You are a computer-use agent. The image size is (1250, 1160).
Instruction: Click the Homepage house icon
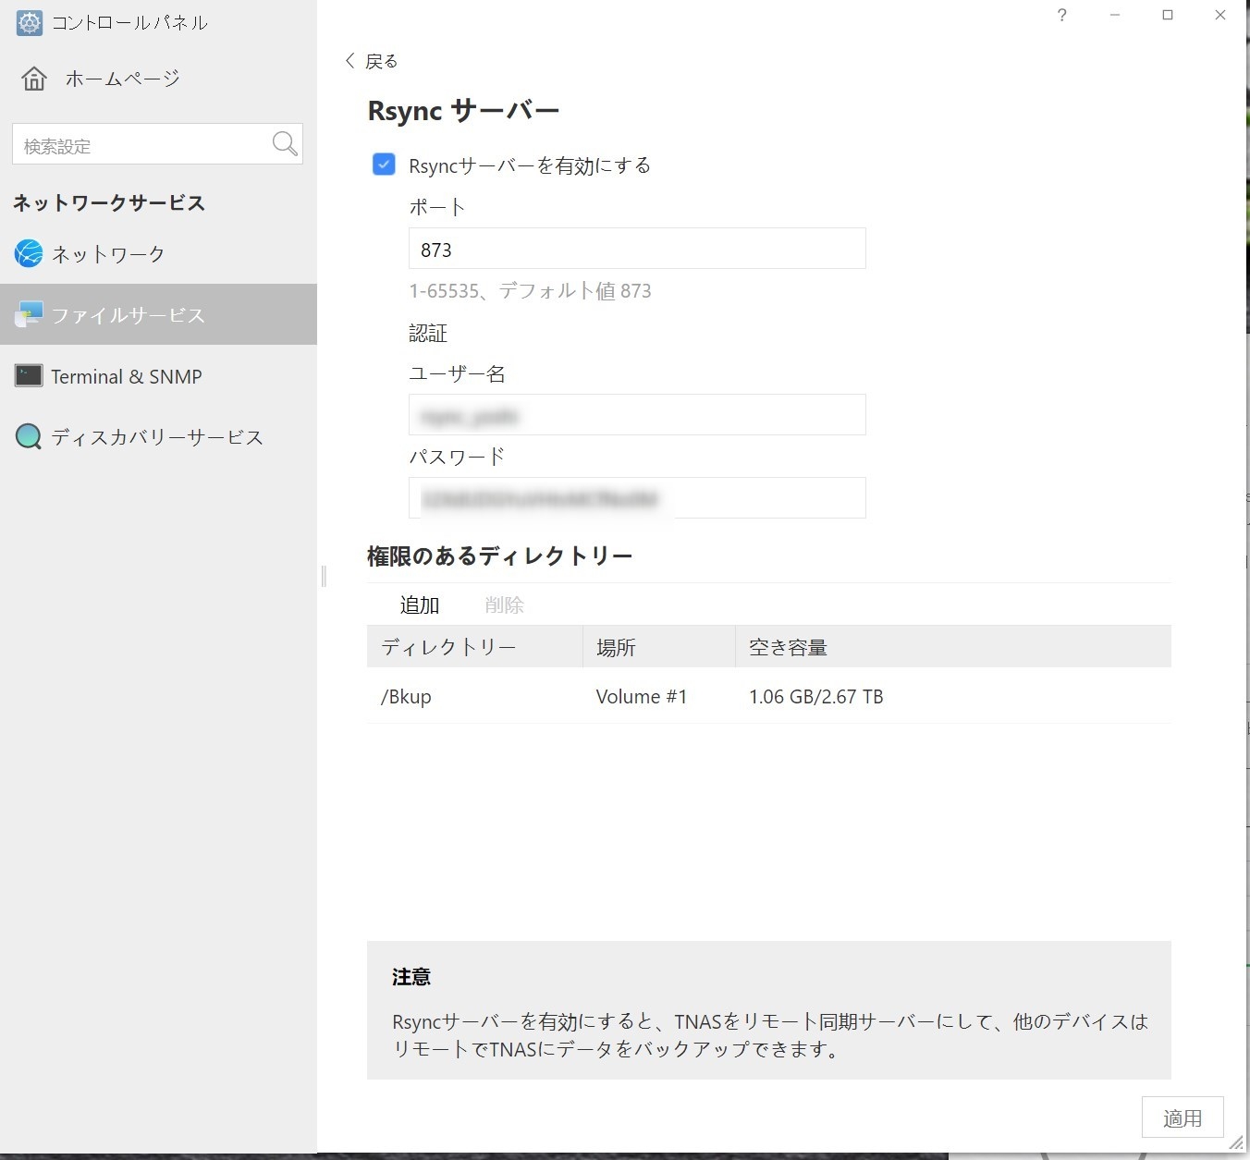tap(34, 79)
